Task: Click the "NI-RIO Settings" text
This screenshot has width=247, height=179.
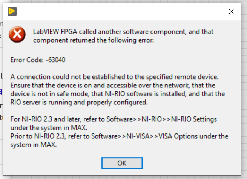Action: (x=194, y=119)
